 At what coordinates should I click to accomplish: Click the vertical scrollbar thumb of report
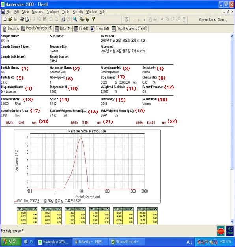tap(232, 104)
